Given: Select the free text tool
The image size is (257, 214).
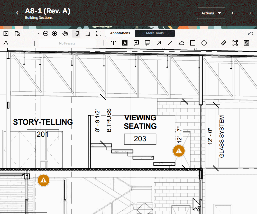Looking at the screenshot, I should tap(113, 43).
